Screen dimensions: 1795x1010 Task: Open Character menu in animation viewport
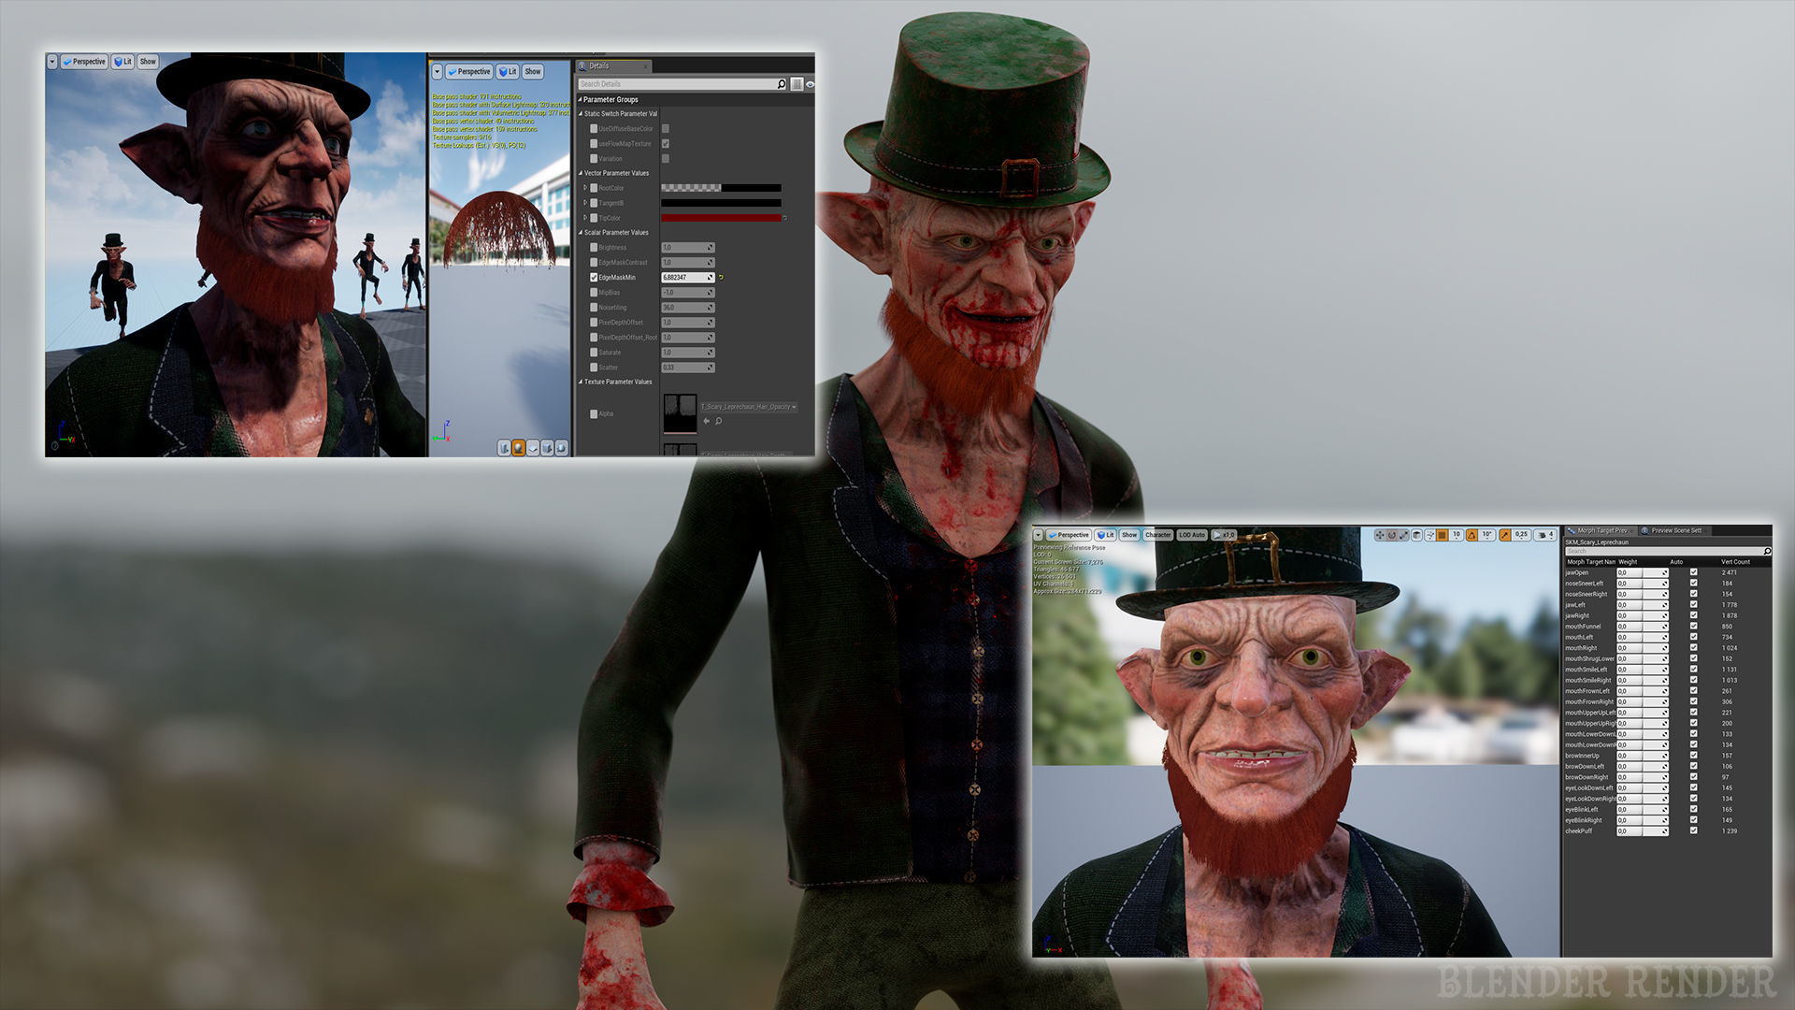click(1158, 535)
